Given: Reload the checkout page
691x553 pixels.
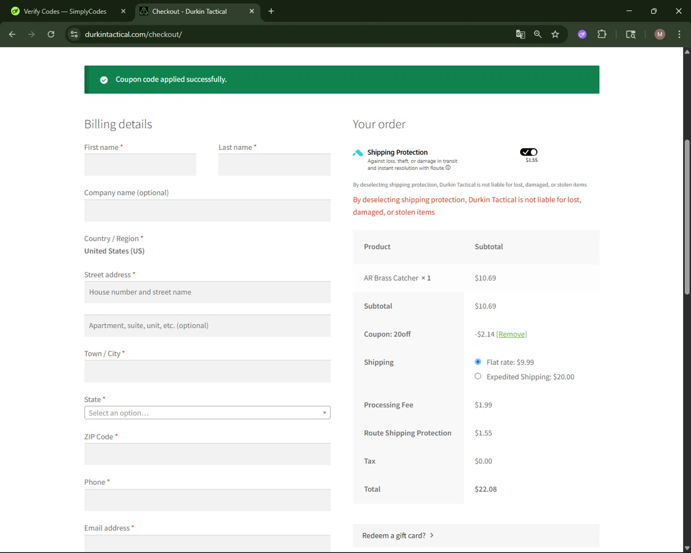Looking at the screenshot, I should 51,34.
